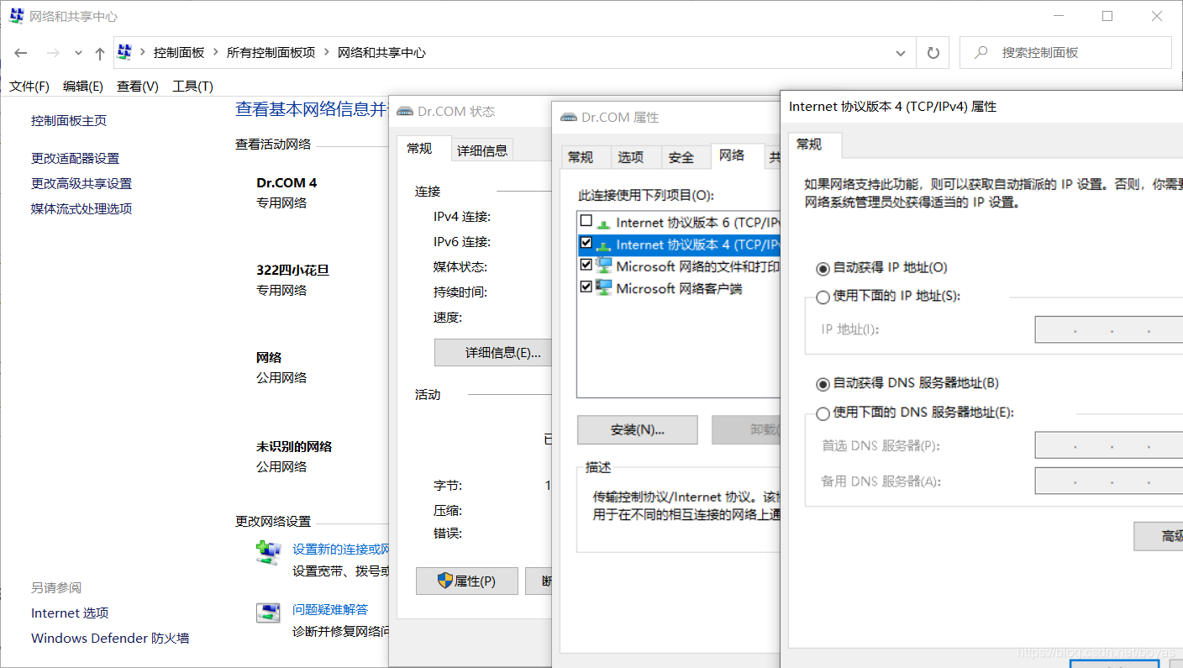Uncheck Internet 协议版本 4 checkbox

click(586, 243)
